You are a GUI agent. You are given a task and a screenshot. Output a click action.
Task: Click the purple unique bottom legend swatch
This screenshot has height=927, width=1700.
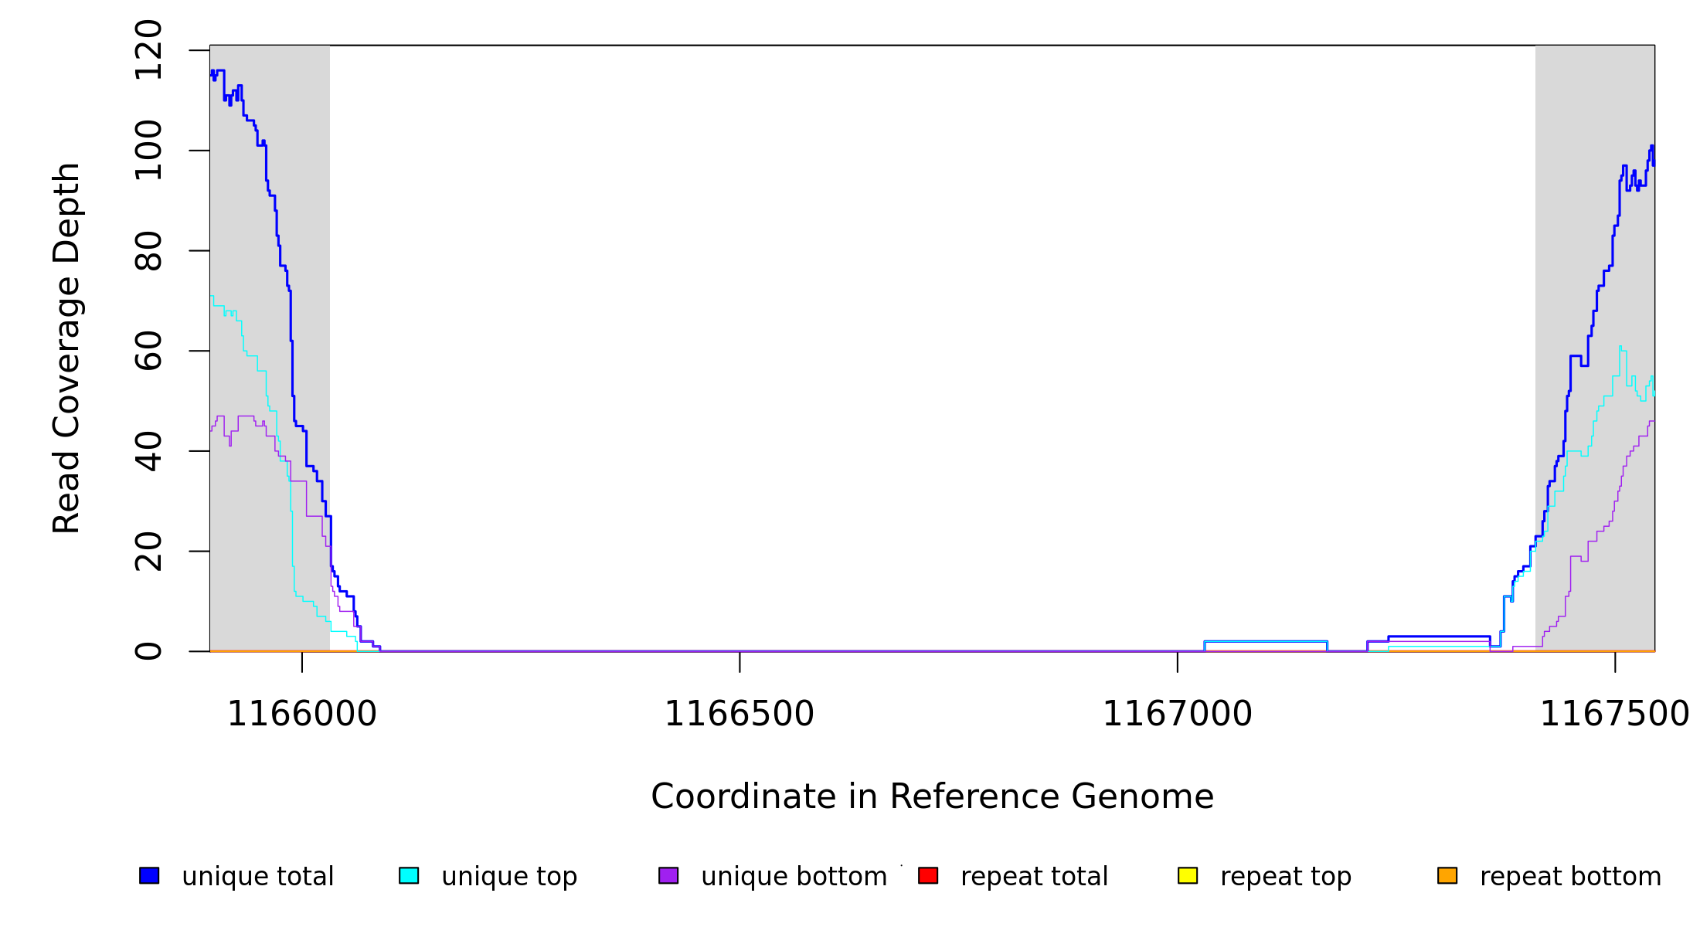click(668, 875)
